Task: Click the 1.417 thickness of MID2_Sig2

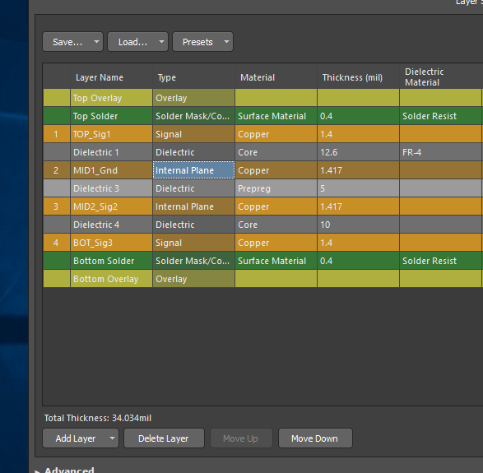Action: [358, 206]
